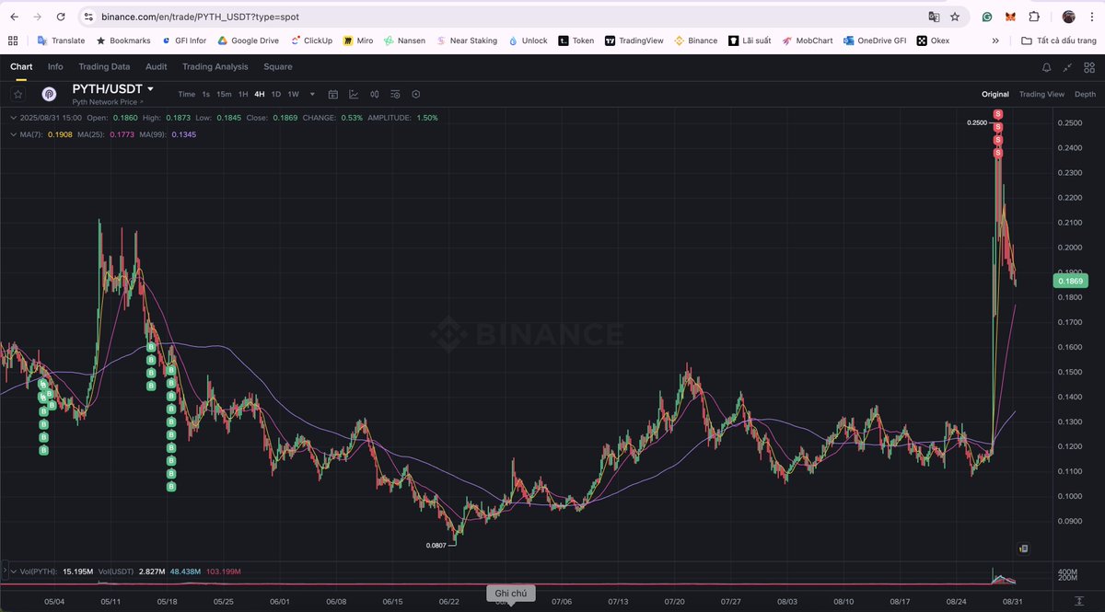
Task: Click the top sell 'S' marker on chart
Action: (x=997, y=113)
